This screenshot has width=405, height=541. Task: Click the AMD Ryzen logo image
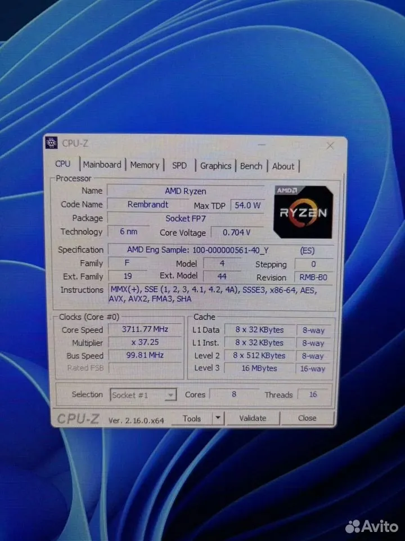click(x=303, y=212)
